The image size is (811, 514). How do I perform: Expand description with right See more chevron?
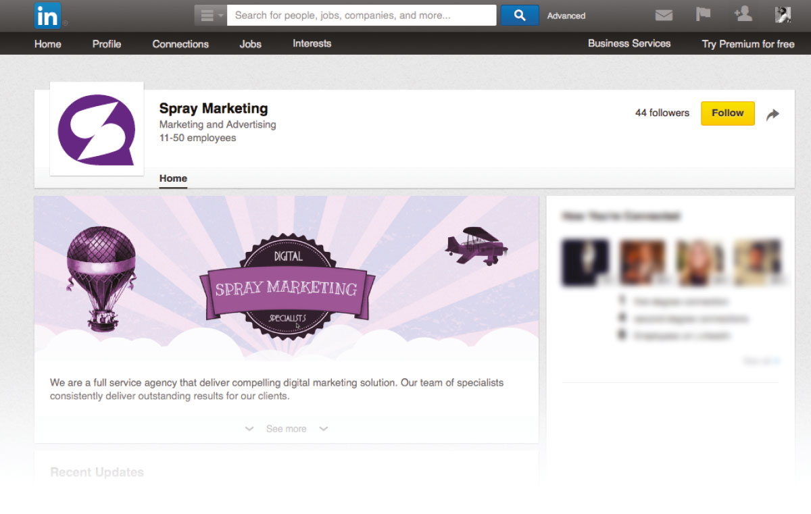click(x=323, y=429)
